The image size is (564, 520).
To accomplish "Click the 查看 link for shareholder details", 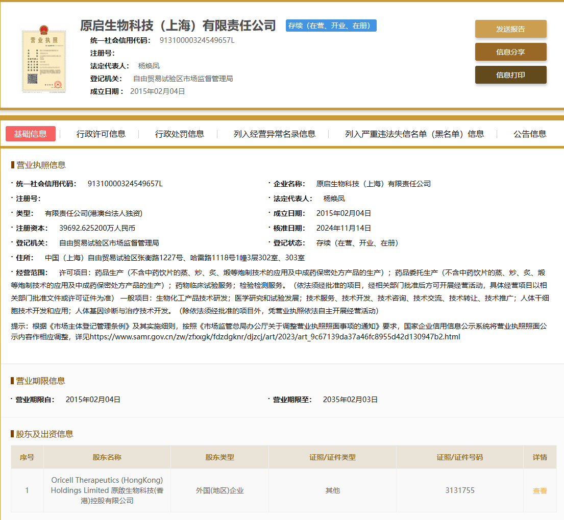I will point(540,490).
